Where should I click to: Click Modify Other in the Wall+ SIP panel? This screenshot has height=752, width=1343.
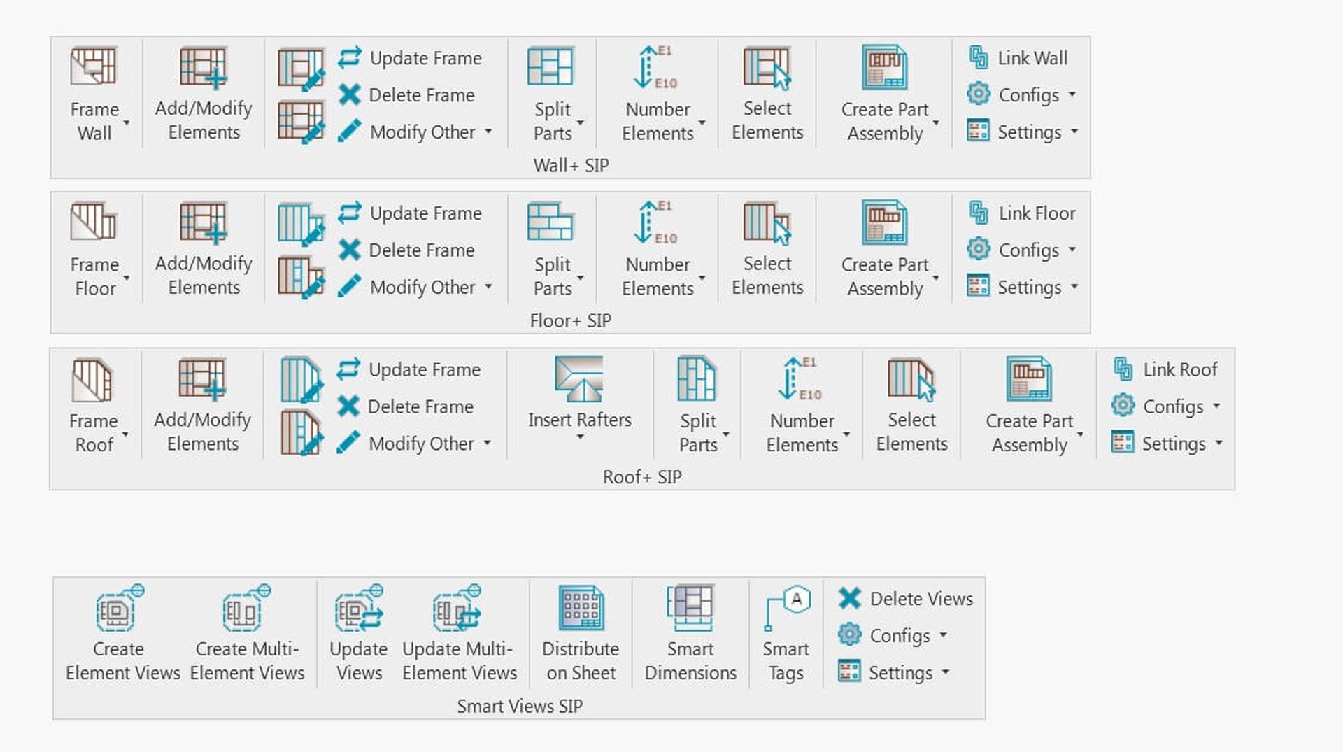pyautogui.click(x=421, y=132)
